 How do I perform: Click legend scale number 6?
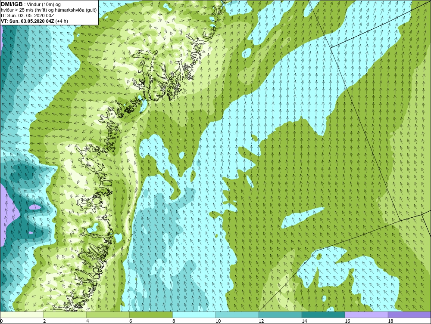[x=131, y=321]
